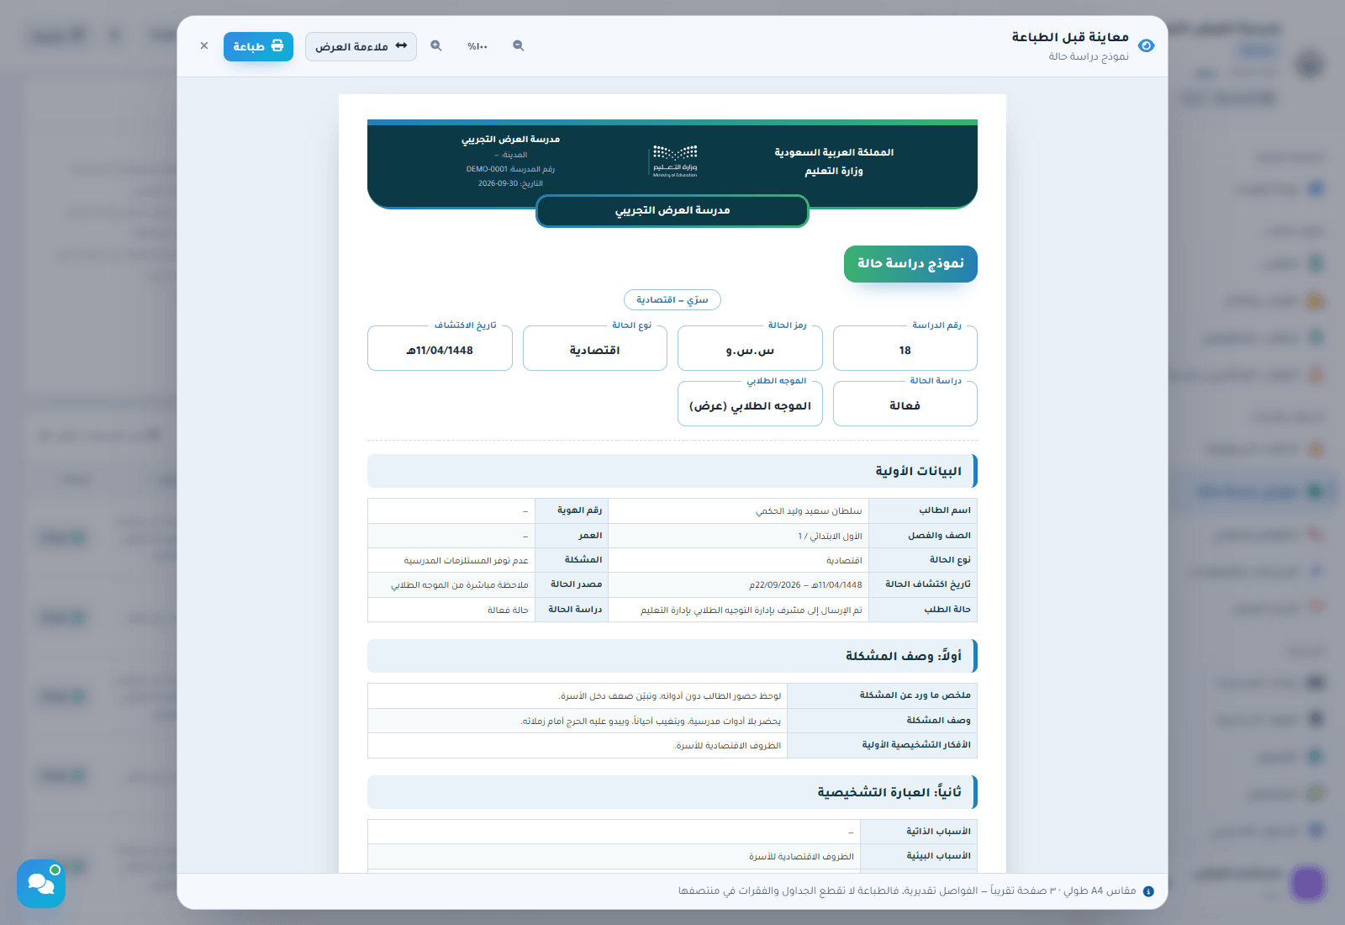Viewport: 1345px width, 925px height.
Task: Click the رقم الدراسة field showing 18
Action: point(905,348)
